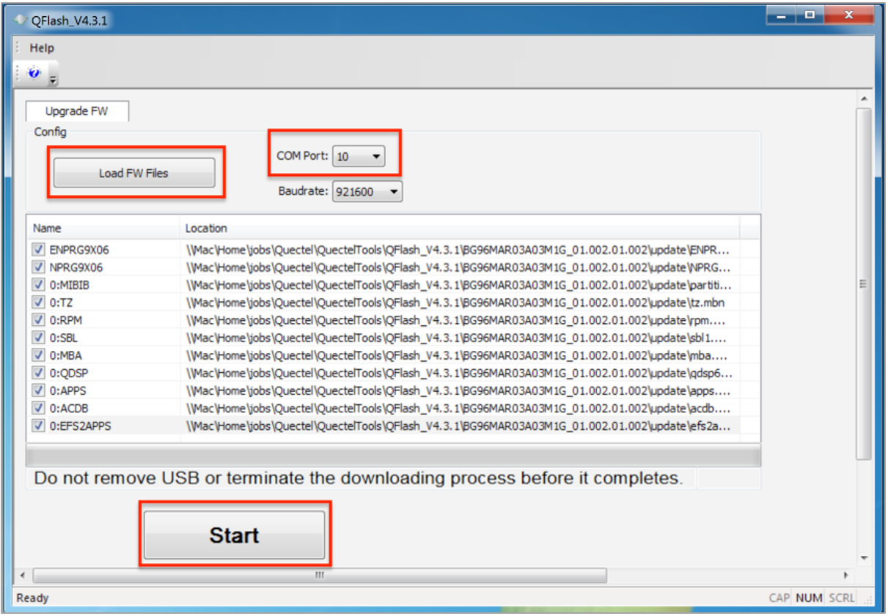Open the Help menu
This screenshot has width=888, height=616.
(42, 48)
